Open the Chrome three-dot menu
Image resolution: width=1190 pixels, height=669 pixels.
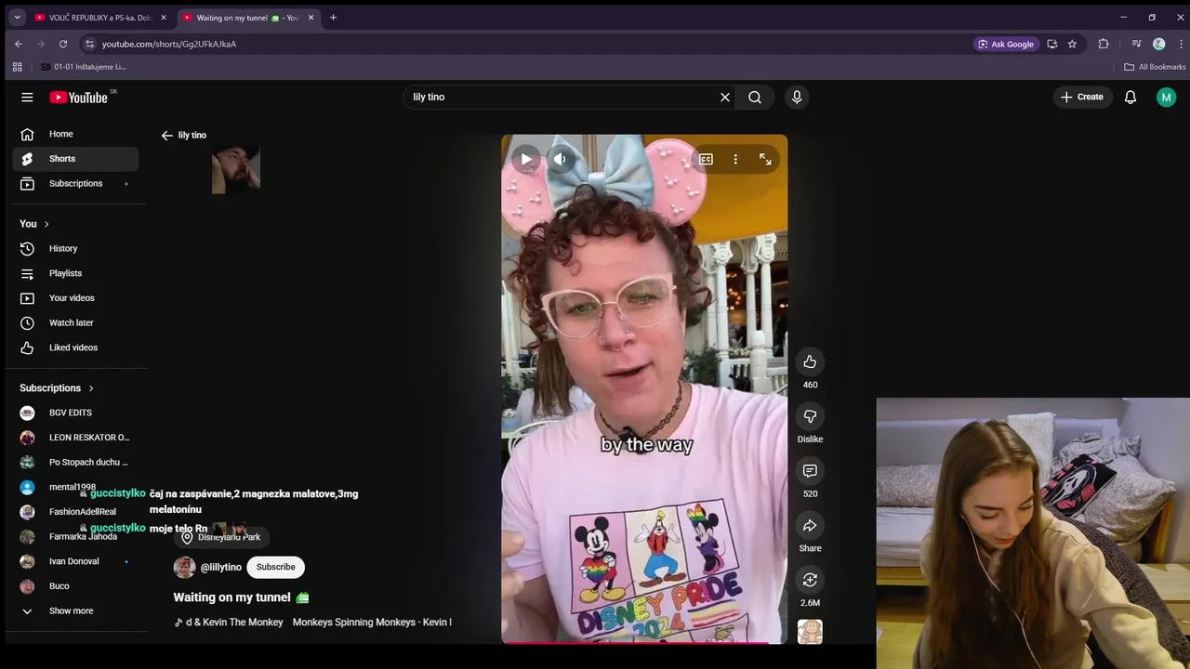[1181, 44]
